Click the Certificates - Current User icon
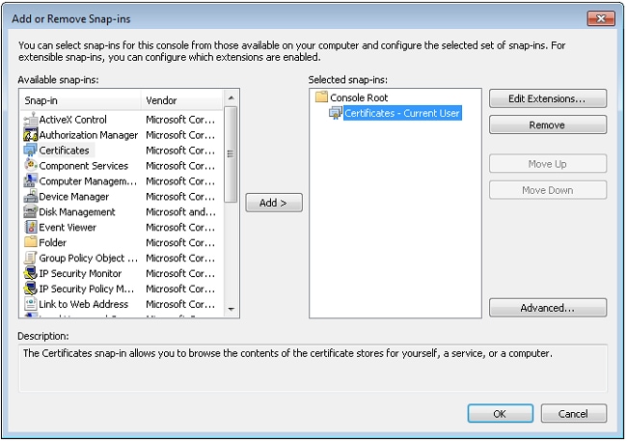Viewport: 627px width, 441px height. 335,113
